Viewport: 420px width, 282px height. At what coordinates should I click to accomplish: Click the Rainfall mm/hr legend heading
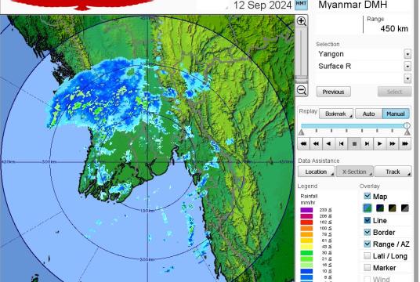tap(309, 199)
